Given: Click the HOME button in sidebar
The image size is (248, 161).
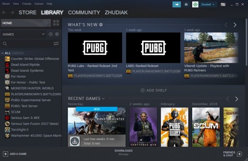Looking at the screenshot, I should 26,23.
